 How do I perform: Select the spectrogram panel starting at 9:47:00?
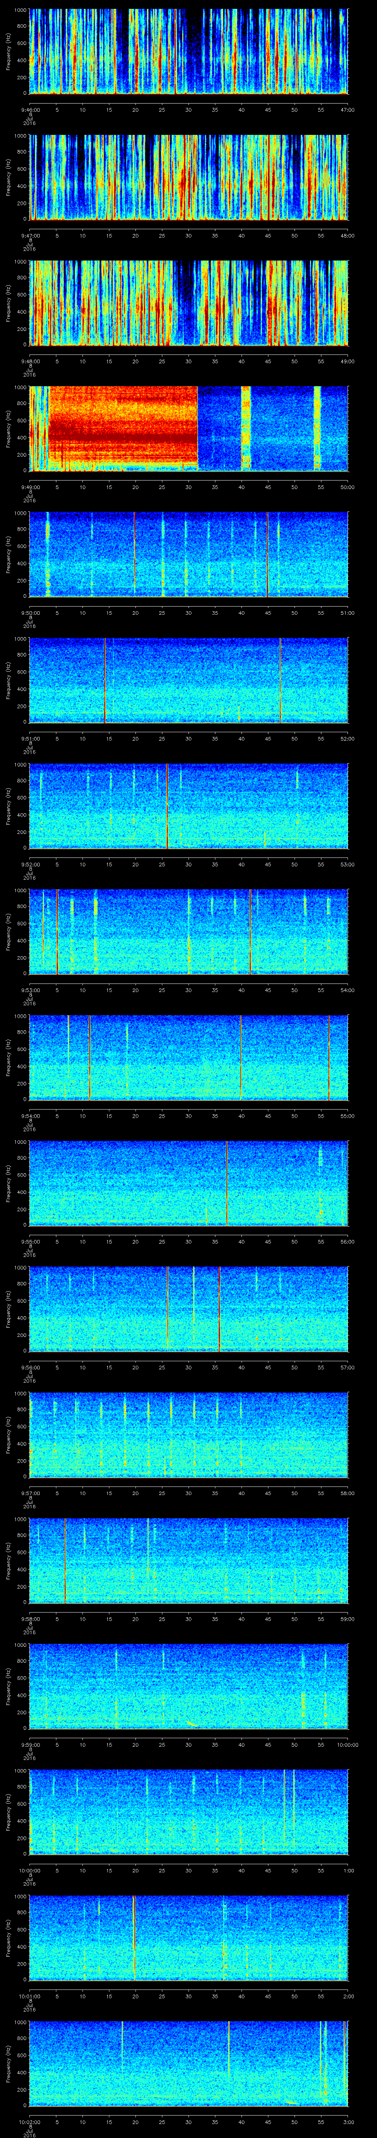pyautogui.click(x=189, y=177)
